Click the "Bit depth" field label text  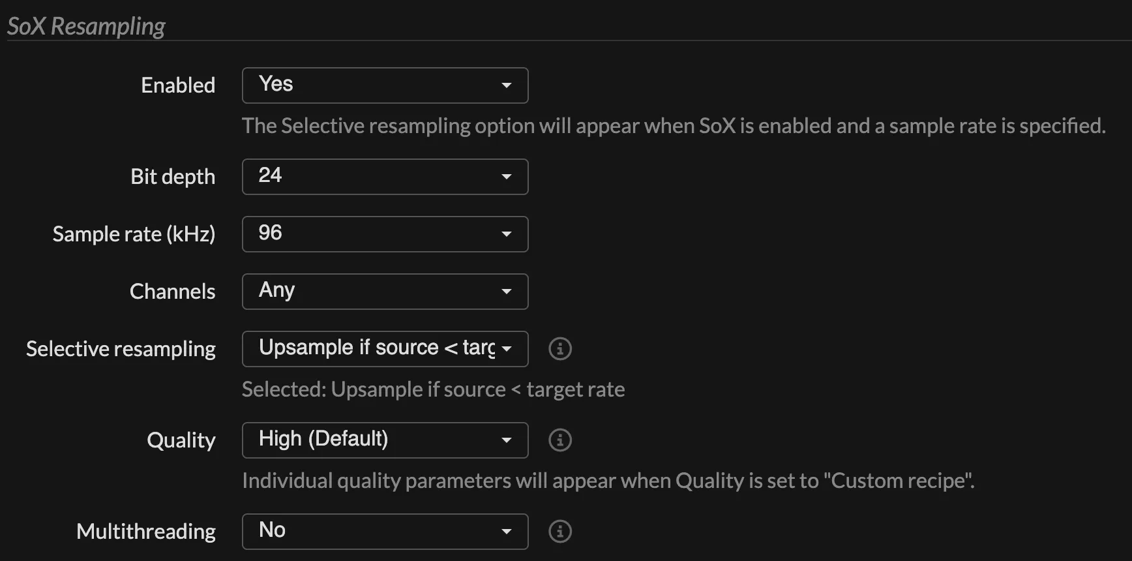173,177
